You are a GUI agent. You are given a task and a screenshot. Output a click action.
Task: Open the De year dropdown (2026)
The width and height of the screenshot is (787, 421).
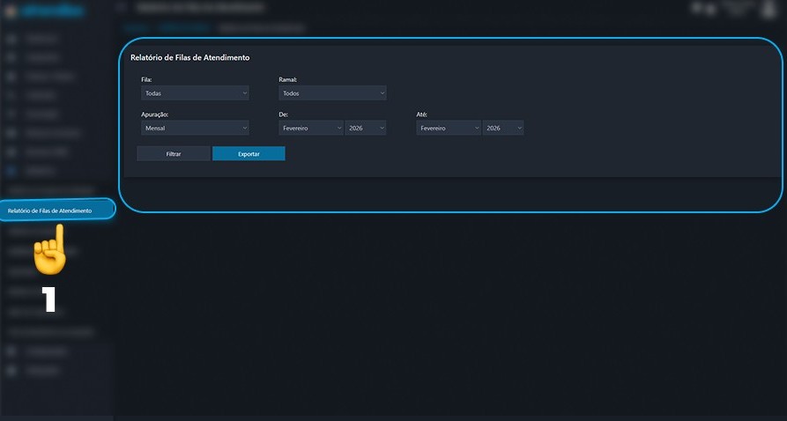click(x=366, y=128)
